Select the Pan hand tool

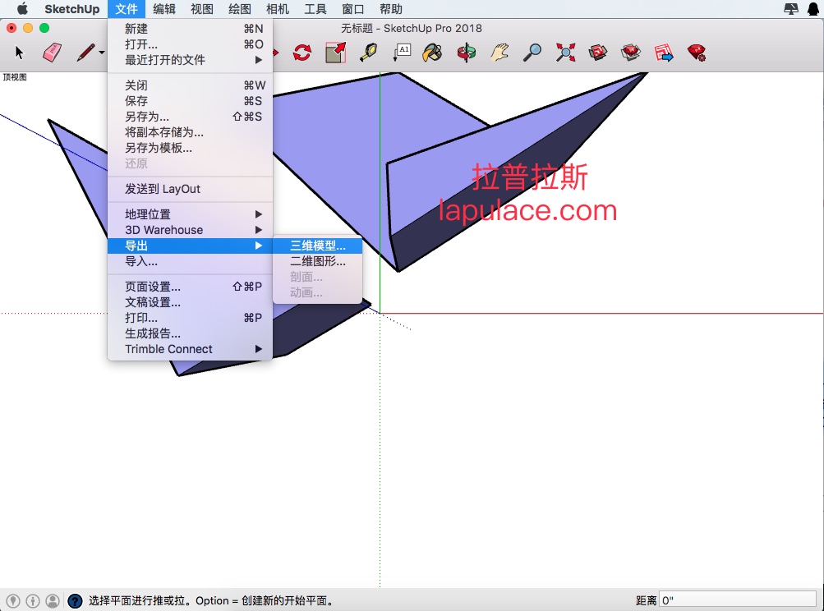pos(499,53)
